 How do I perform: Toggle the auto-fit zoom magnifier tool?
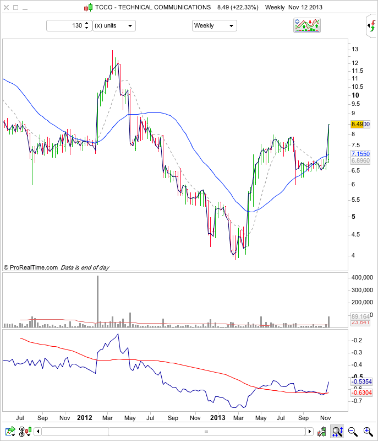[338, 431]
